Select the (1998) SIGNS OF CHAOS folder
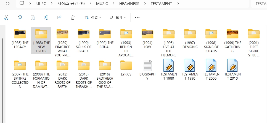This screenshot has width=267, height=123. coord(211,40)
